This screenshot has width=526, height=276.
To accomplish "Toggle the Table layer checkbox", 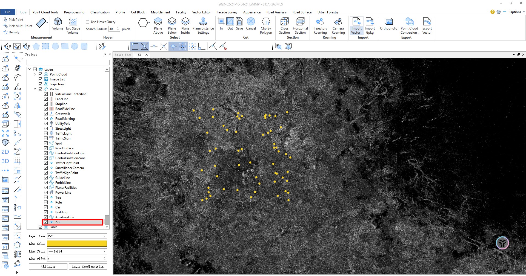I will 41,227.
